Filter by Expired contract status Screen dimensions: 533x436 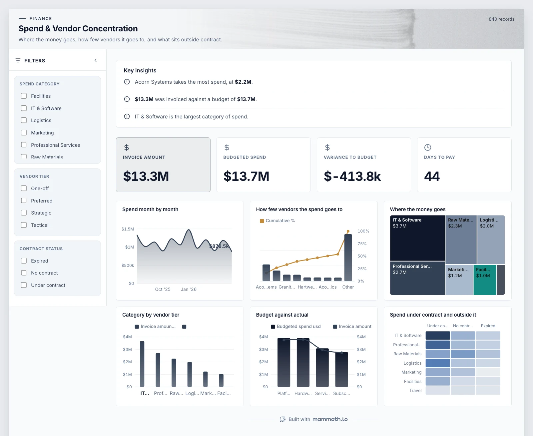pos(24,261)
